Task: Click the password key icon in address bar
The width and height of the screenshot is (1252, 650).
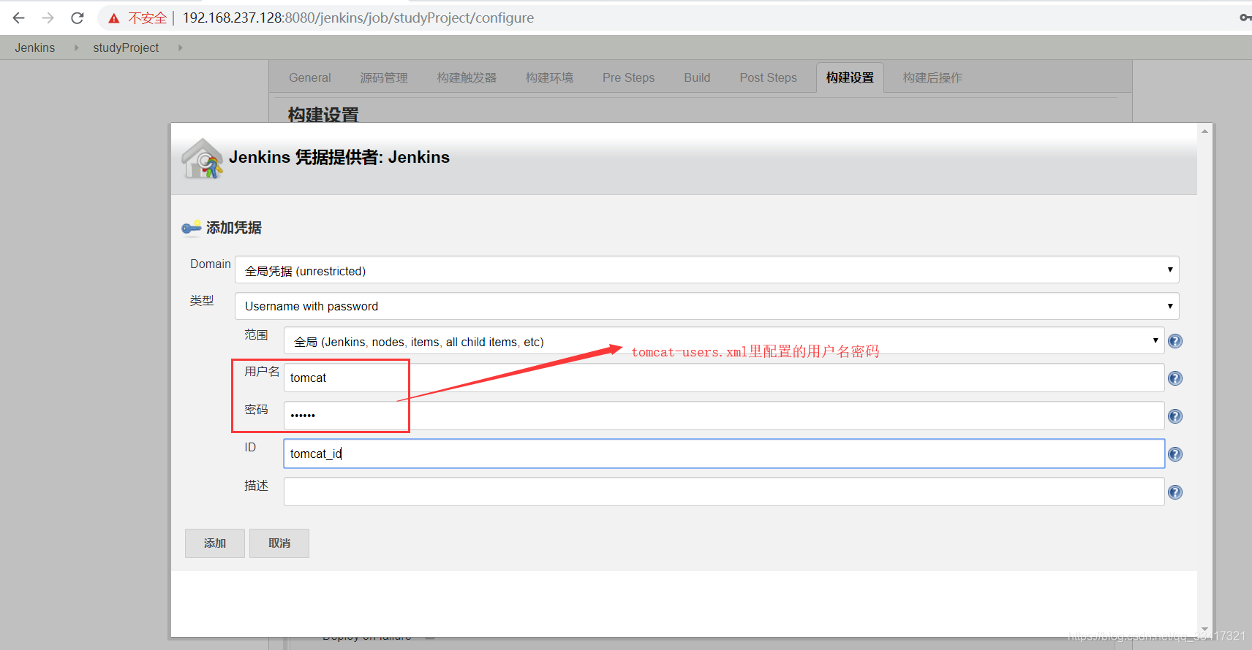Action: pos(1245,18)
